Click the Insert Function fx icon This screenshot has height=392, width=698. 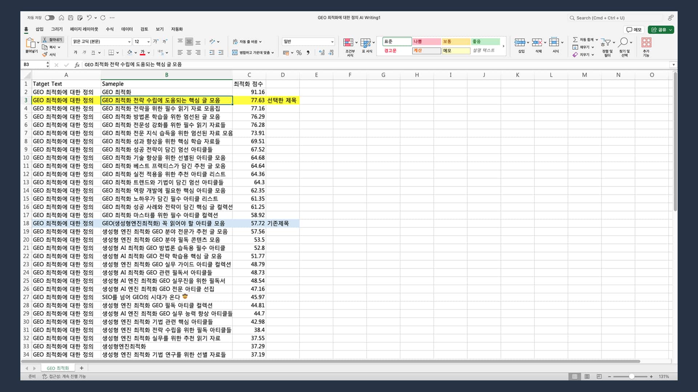(77, 65)
